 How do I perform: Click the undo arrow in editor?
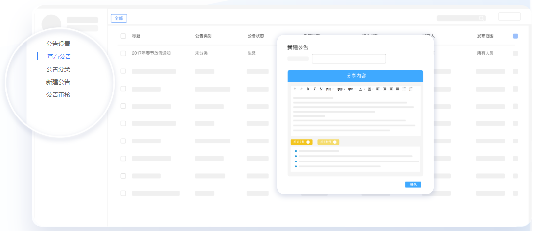[x=295, y=89]
